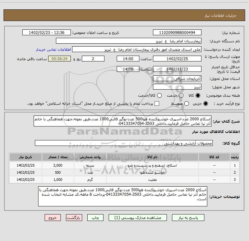Click اطلاعات کالاهای مورد نیاز section heading

pyautogui.click(x=216, y=132)
